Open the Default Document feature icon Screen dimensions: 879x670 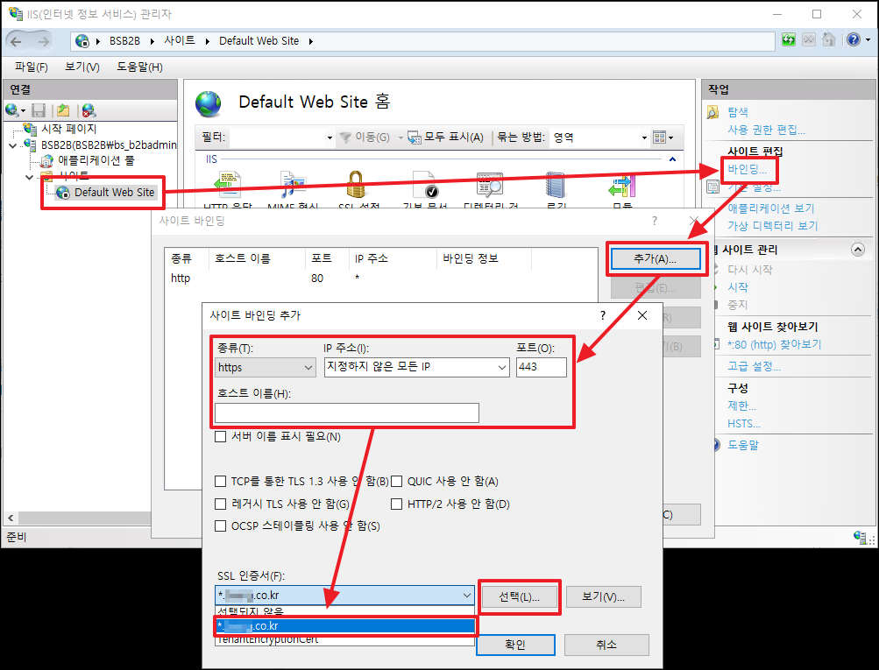[424, 185]
